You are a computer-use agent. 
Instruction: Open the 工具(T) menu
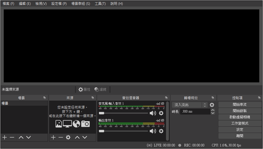pyautogui.click(x=100, y=4)
